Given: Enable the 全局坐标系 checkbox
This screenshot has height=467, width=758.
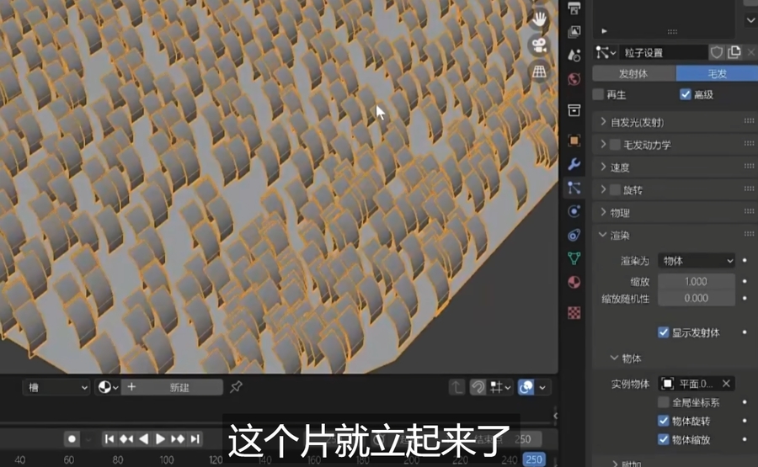Looking at the screenshot, I should 664,403.
